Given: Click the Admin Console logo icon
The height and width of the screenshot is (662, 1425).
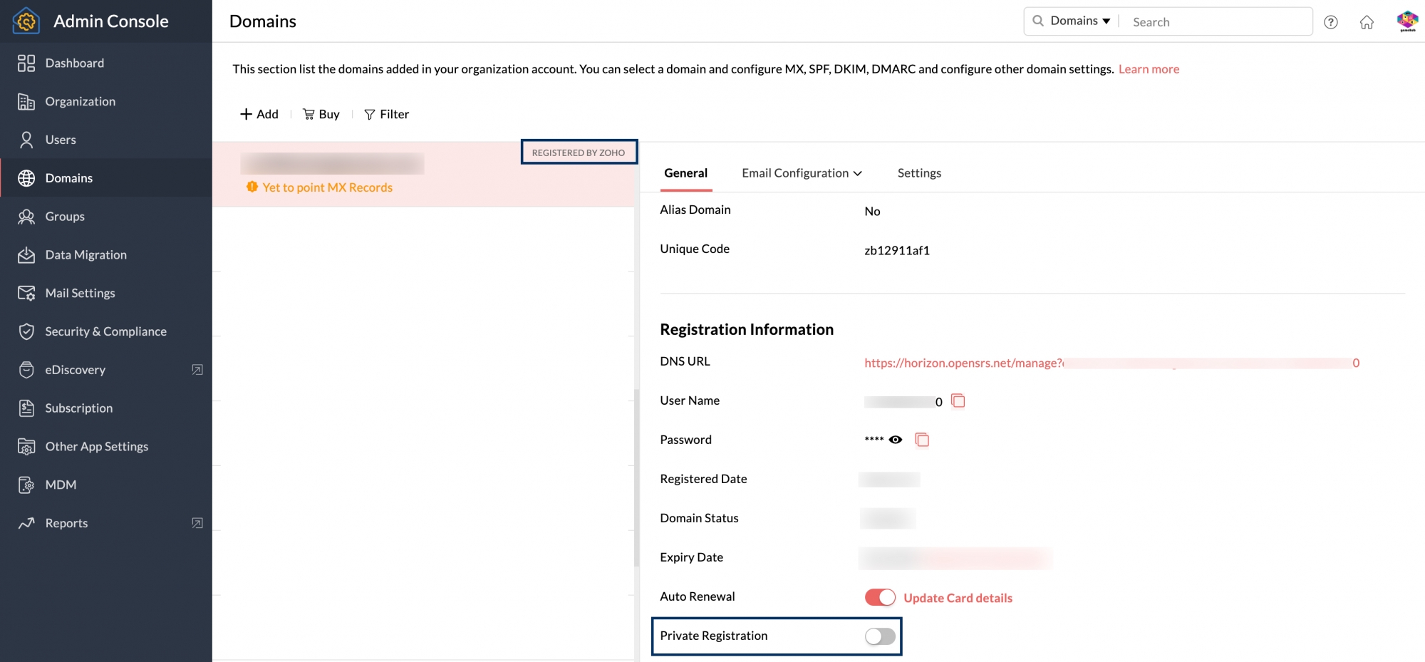Looking at the screenshot, I should [26, 21].
